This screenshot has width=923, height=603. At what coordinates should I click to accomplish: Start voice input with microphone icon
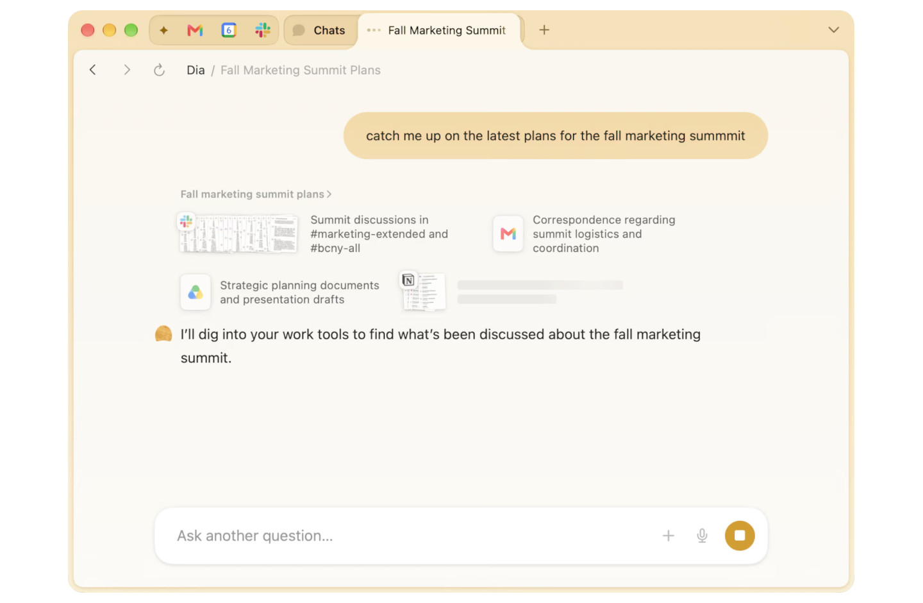(703, 536)
